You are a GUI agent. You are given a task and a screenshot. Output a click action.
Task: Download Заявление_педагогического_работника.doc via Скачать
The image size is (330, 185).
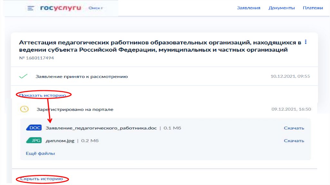[294, 128]
